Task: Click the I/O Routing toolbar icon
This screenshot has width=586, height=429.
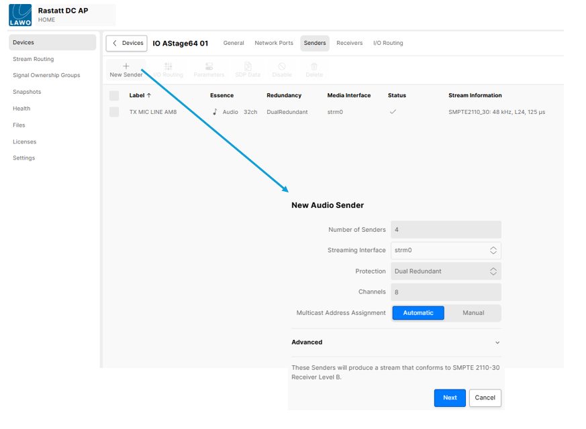Action: pos(168,66)
